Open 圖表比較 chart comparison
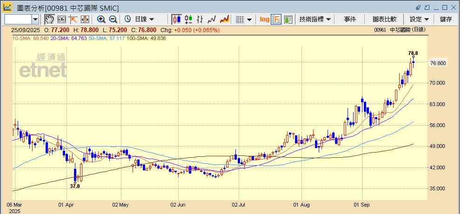Viewport: 462px width, 214px height. [384, 20]
